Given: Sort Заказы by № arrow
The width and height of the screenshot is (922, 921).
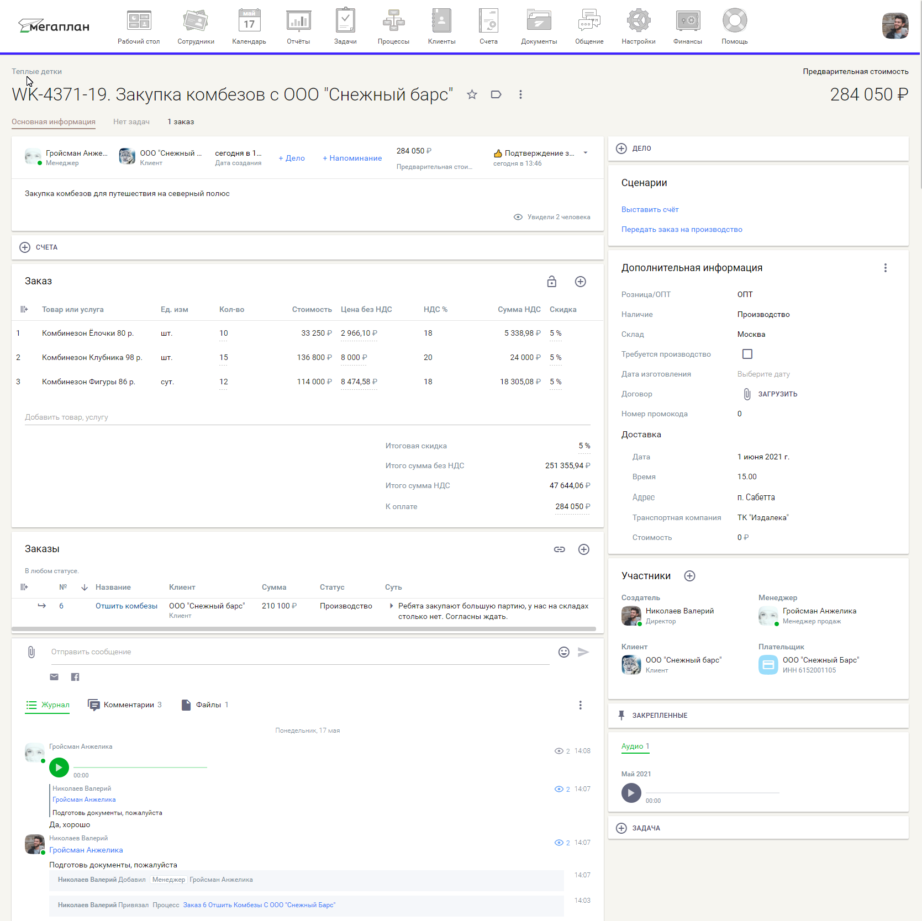Looking at the screenshot, I should 84,587.
